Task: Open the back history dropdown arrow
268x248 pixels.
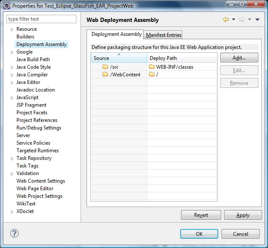Action: pyautogui.click(x=233, y=19)
